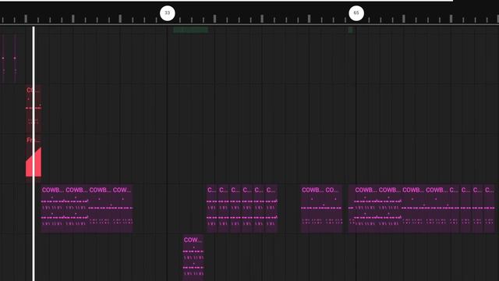Select the second "COWB..." clip in the first four-clip group

click(76, 208)
